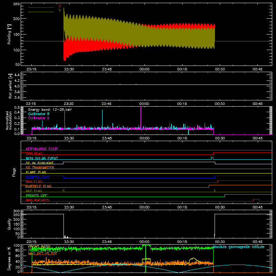Select the Normalized modulation axis label
Viewport: 276px width, 276px height.
tap(9, 120)
